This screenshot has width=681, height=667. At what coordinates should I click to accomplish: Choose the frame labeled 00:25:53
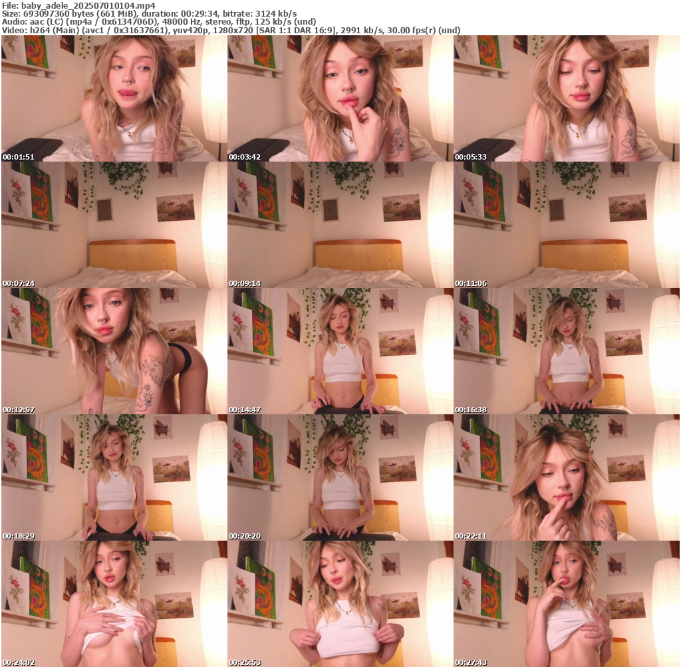(340, 604)
